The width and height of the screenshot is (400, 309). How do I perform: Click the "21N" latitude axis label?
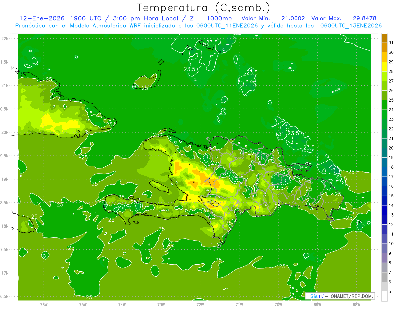(5, 85)
